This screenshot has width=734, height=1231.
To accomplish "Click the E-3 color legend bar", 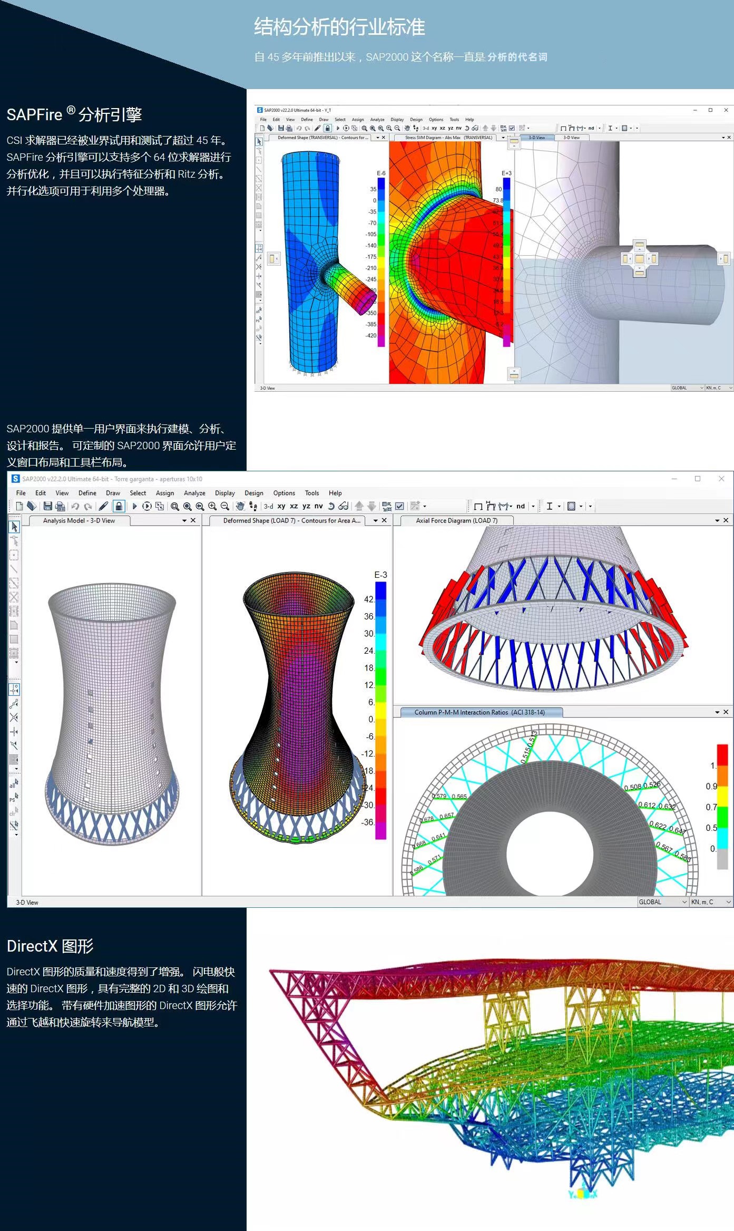I will coord(380,710).
